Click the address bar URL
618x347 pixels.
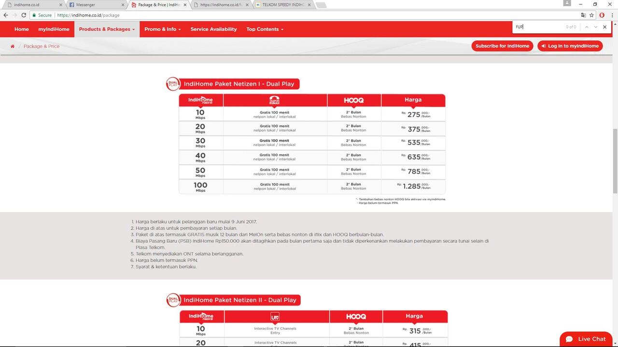pos(88,15)
